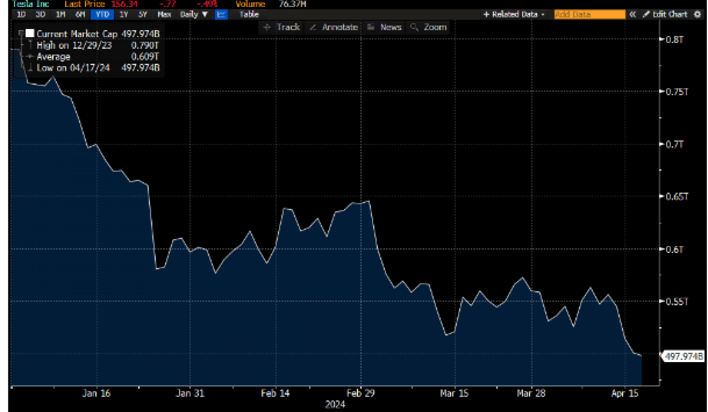Click the 0.8T axis label
Screen dimensions: 708x412
pos(674,40)
